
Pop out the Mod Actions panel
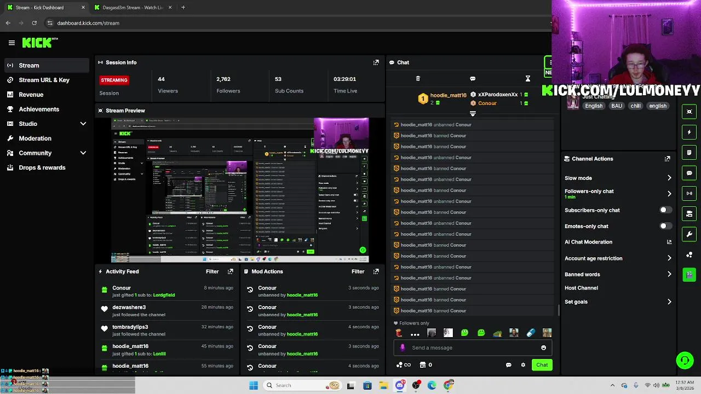[376, 271]
